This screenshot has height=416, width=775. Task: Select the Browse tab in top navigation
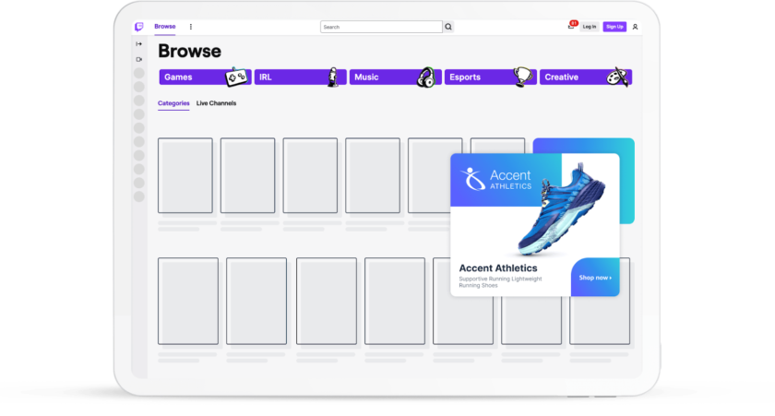tap(165, 27)
